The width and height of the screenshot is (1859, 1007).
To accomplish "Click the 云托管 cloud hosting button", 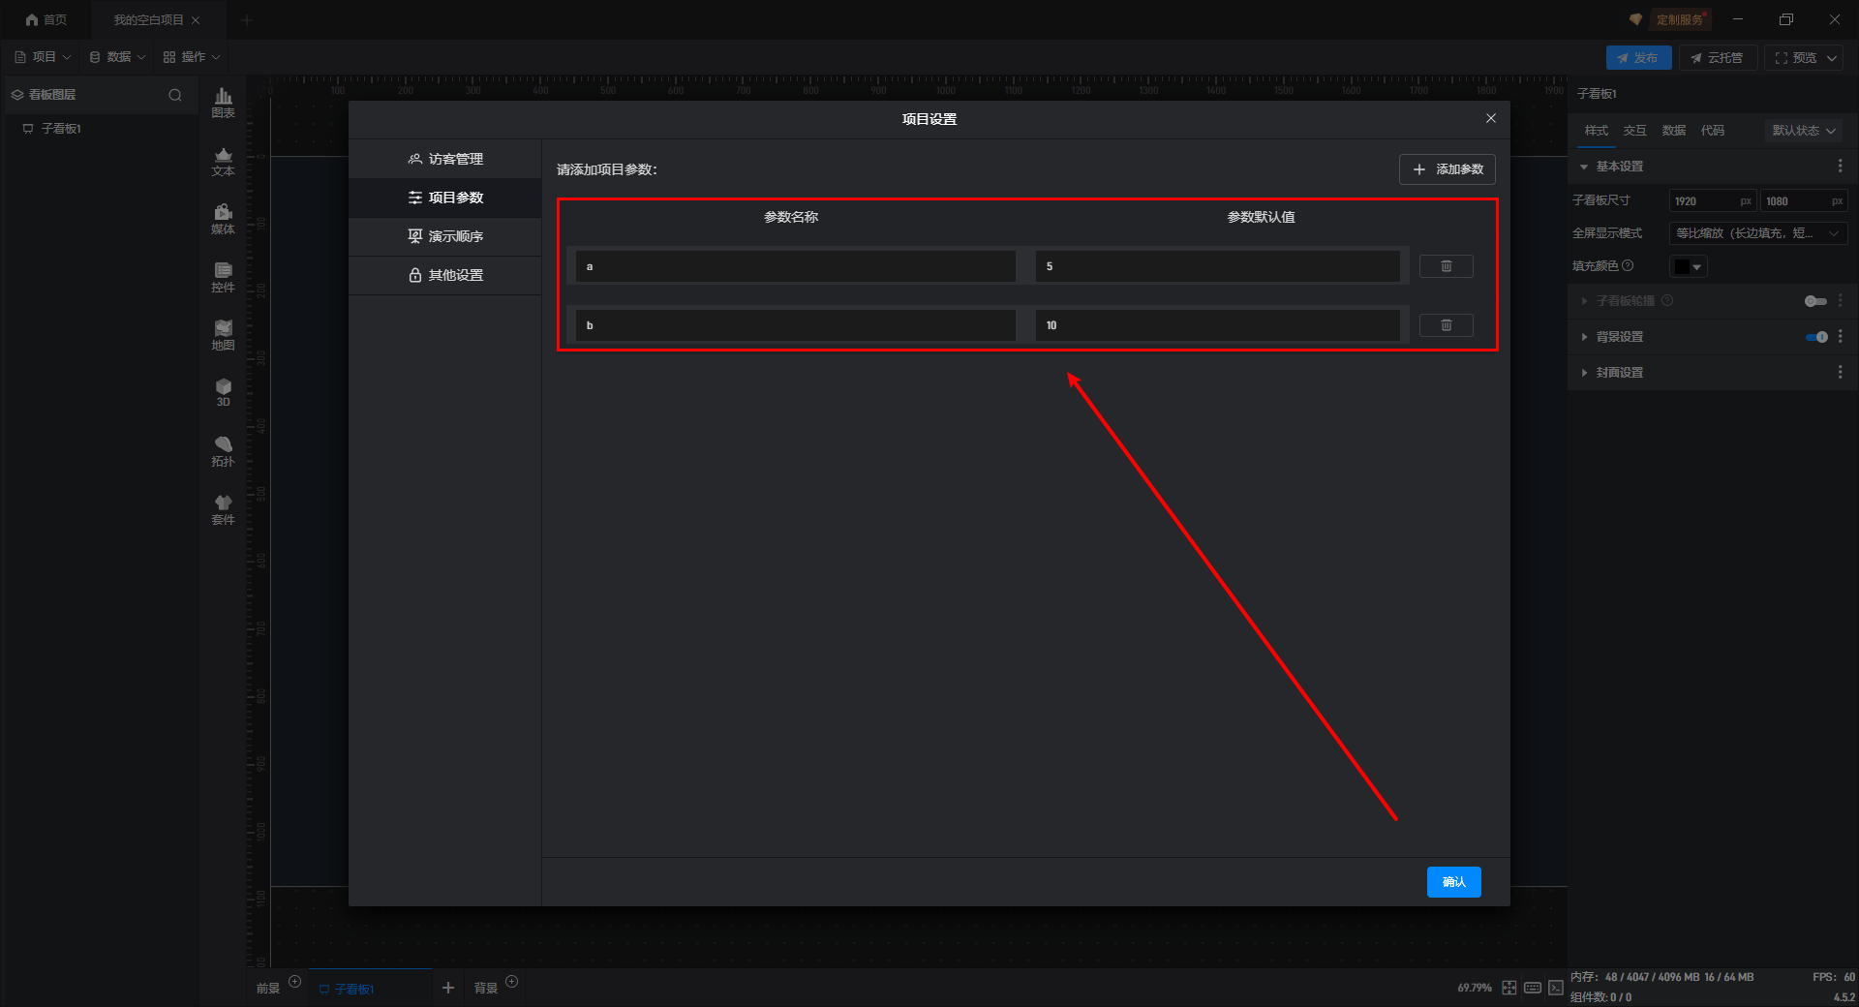I will pos(1718,58).
